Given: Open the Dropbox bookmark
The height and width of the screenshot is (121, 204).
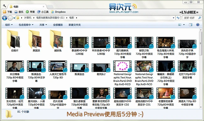Looking at the screenshot, I should 58,12.
